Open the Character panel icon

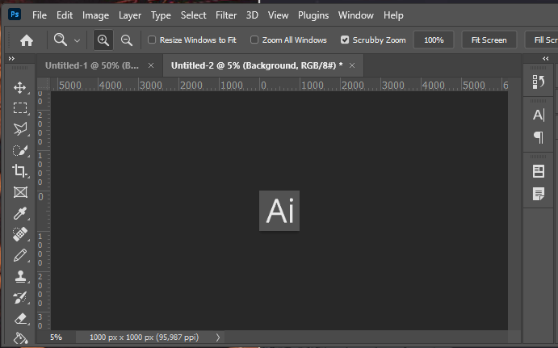(539, 115)
